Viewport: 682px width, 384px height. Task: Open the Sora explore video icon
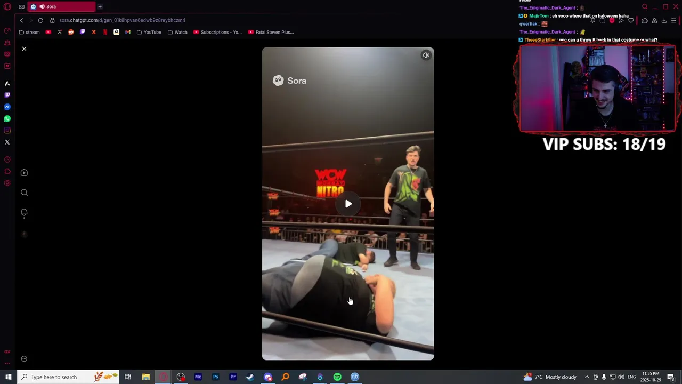24,173
